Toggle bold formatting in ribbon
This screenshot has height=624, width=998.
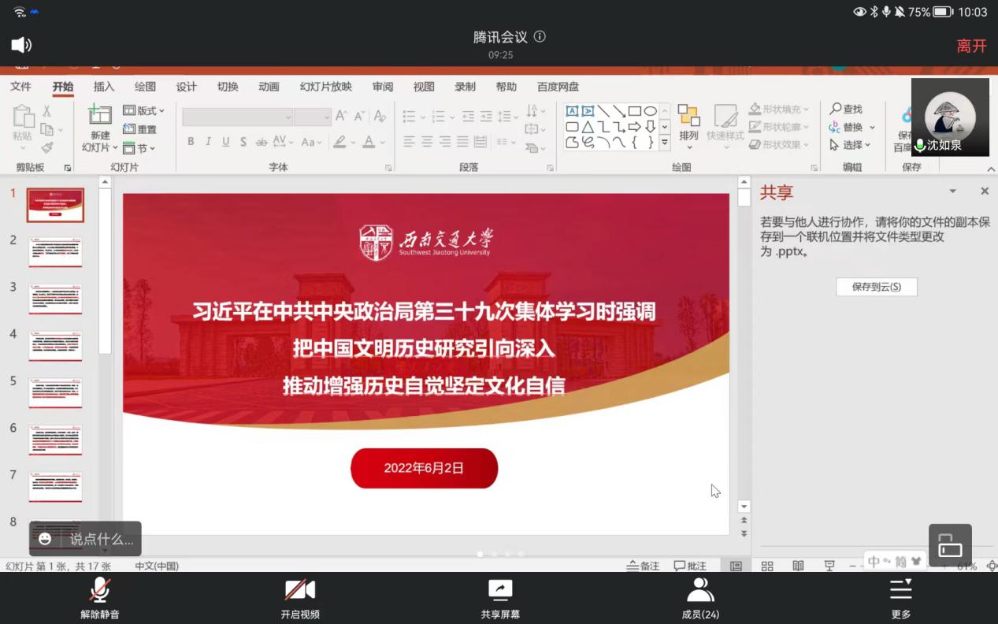click(191, 142)
